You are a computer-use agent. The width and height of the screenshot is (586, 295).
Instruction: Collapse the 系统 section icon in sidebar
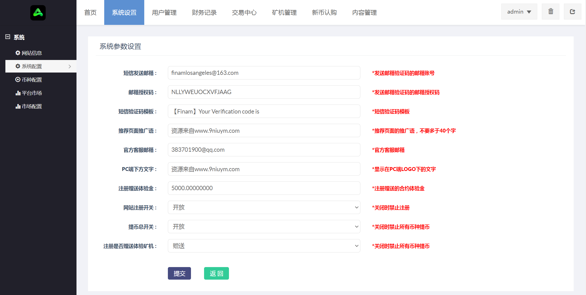coord(8,37)
